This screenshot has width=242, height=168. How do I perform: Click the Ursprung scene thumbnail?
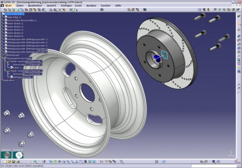point(6,155)
